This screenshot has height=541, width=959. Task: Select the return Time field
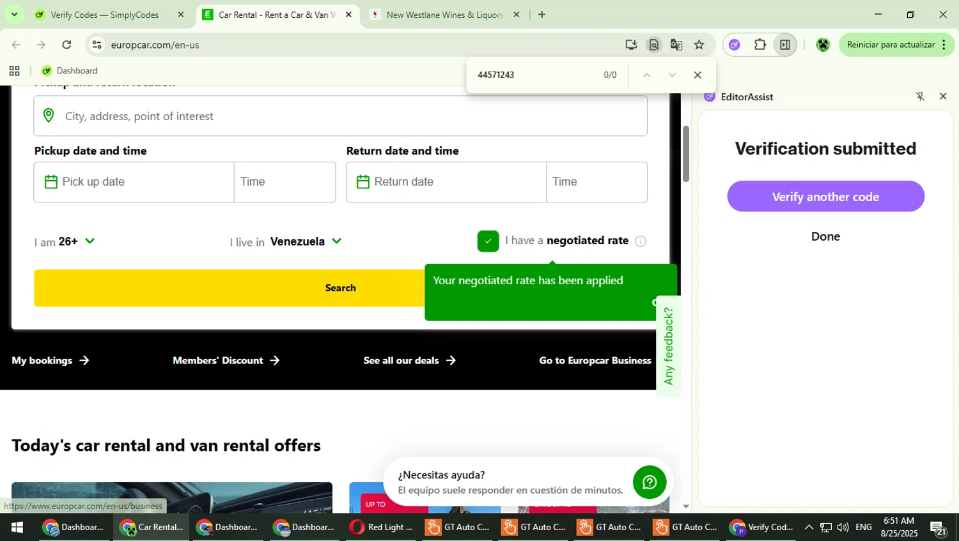pos(596,182)
